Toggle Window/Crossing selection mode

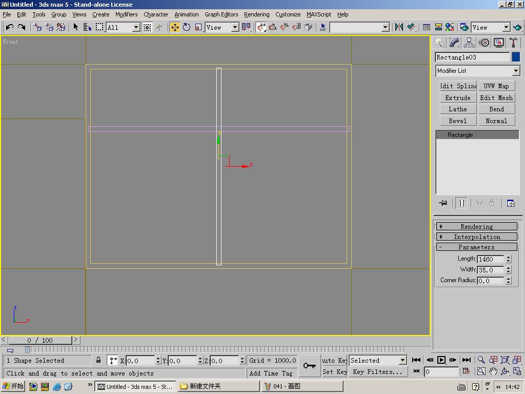pos(147,27)
